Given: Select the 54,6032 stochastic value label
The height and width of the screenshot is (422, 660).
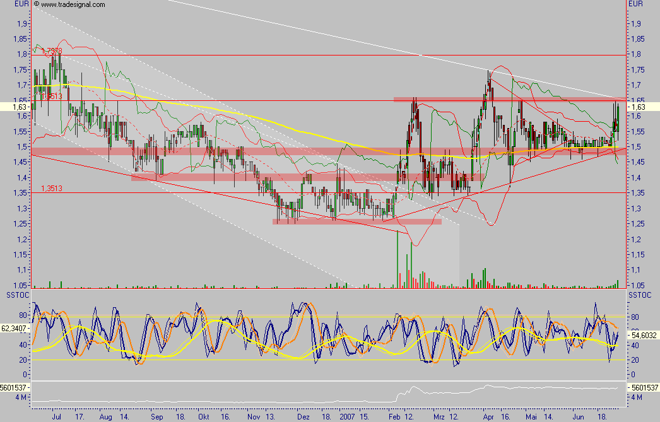Looking at the screenshot, I should (643, 336).
